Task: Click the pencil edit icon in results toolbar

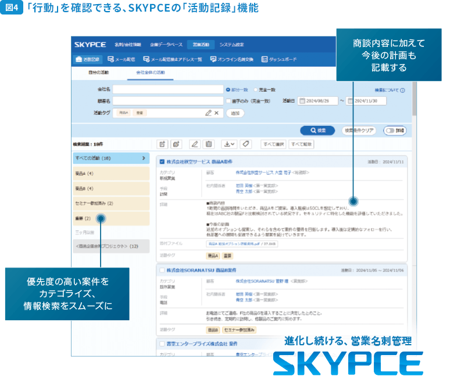Action: (x=195, y=144)
